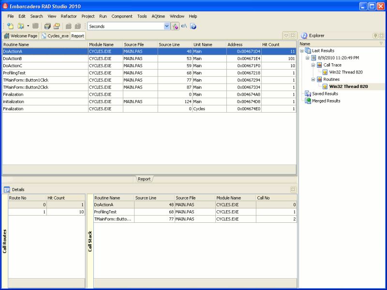The height and width of the screenshot is (290, 387).
Task: Select the Win32 Thread 820 icon under Routines
Action: coord(326,86)
